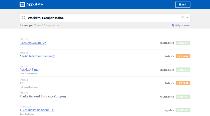Select Alaska National Insurance Company text
This screenshot has height=116, width=210.
43,96
